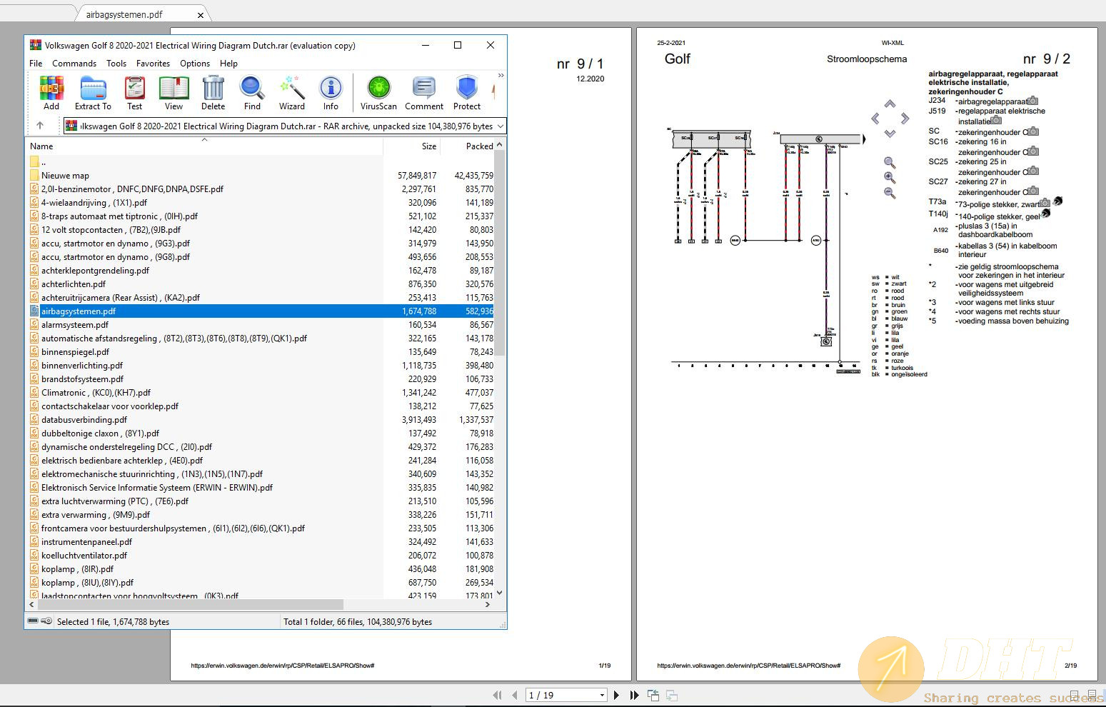Launch the Wizard wand icon

pyautogui.click(x=291, y=94)
